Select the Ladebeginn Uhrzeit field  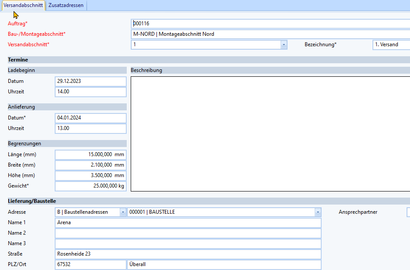[90, 92]
